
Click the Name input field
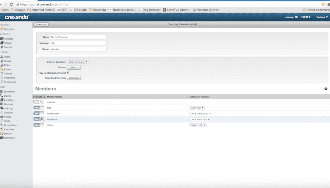[78, 37]
